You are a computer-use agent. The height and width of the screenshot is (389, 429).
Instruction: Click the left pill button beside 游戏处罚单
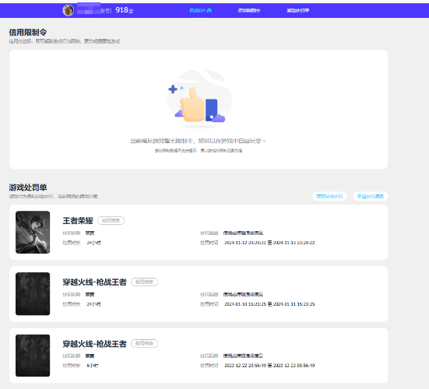[329, 196]
